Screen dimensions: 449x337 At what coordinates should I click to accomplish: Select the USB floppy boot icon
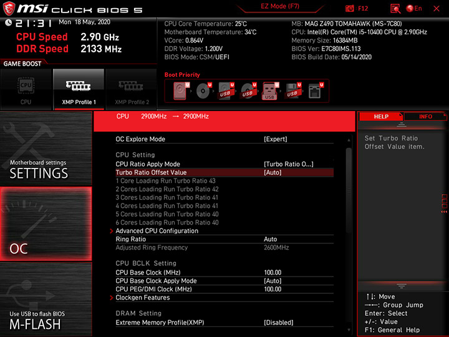tap(292, 91)
